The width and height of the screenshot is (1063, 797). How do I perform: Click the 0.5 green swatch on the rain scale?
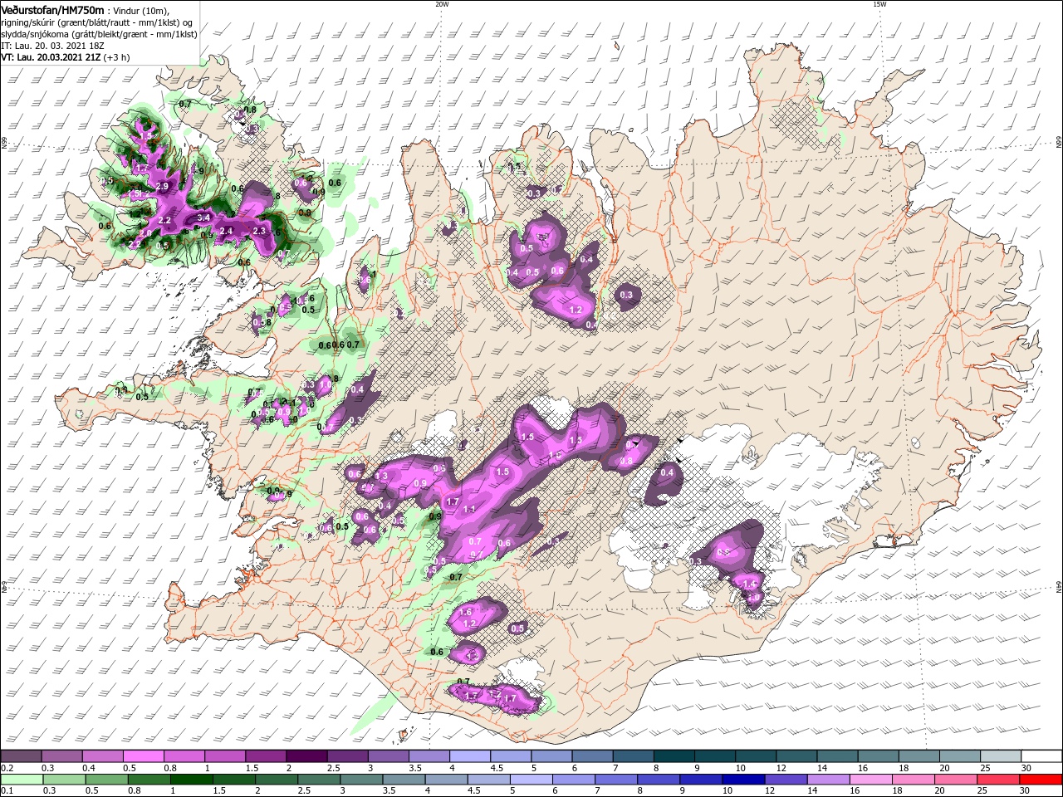105,779
